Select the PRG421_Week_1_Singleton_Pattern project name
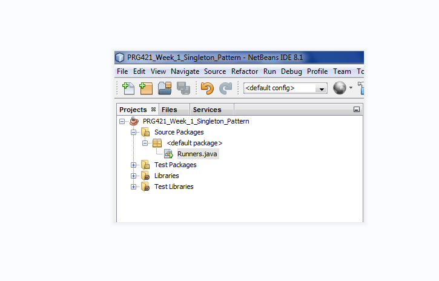The image size is (439, 281). coord(196,121)
